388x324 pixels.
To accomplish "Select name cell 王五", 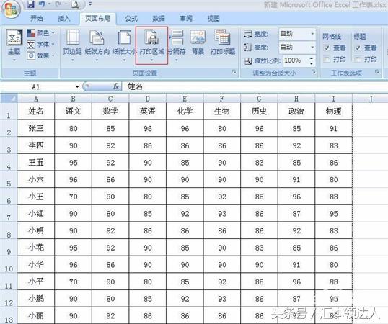I will point(36,162).
